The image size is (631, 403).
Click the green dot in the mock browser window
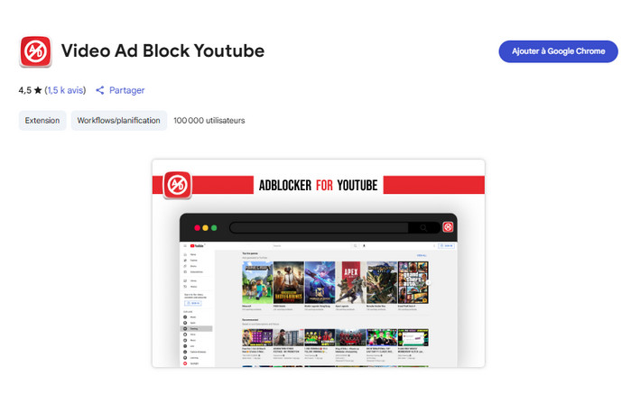pos(213,228)
